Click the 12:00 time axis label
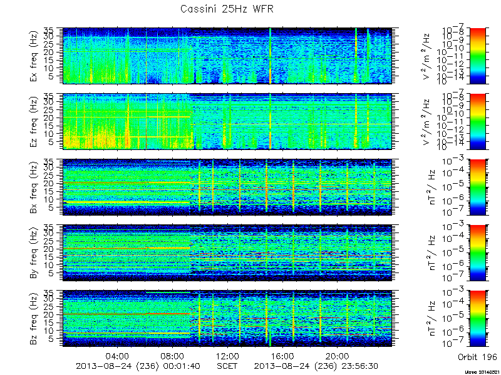The image size is (501, 375). coord(227,356)
